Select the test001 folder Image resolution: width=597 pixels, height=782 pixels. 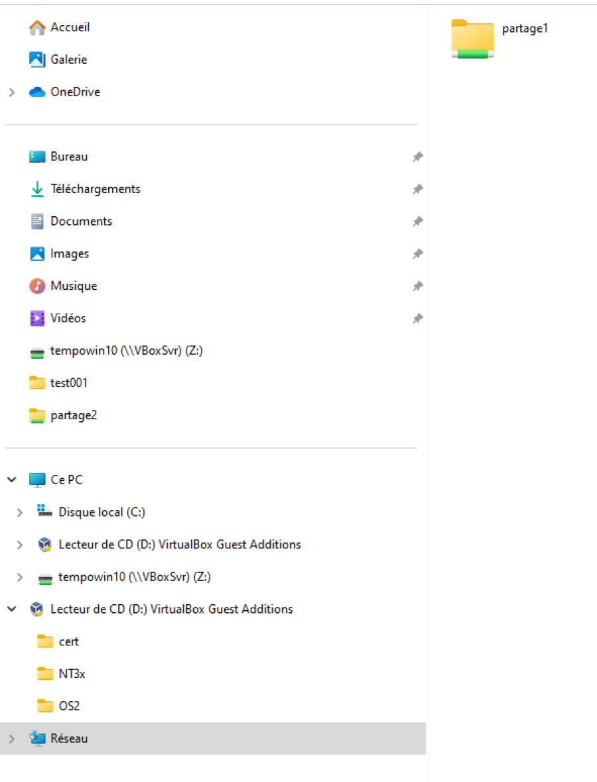pyautogui.click(x=68, y=383)
